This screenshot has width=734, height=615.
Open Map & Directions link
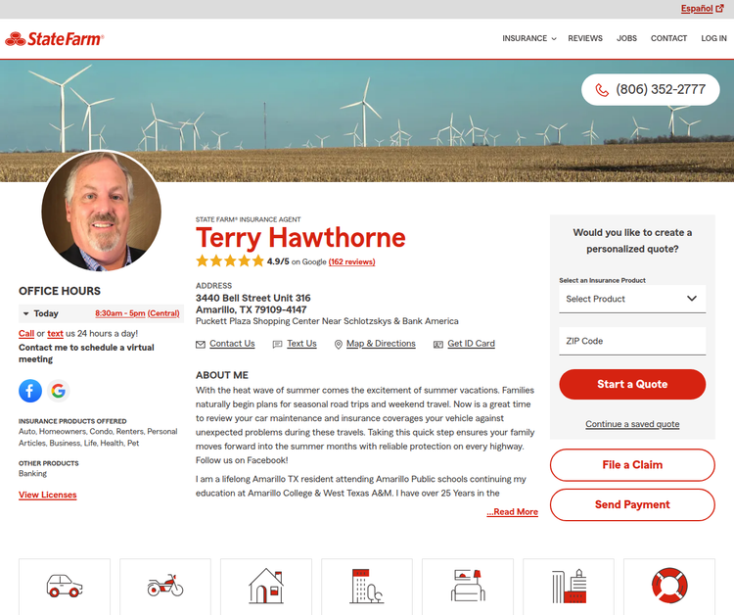tap(381, 344)
